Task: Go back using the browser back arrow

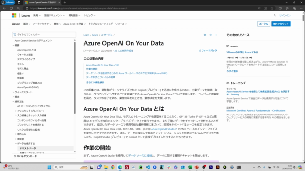Action: 4,8
